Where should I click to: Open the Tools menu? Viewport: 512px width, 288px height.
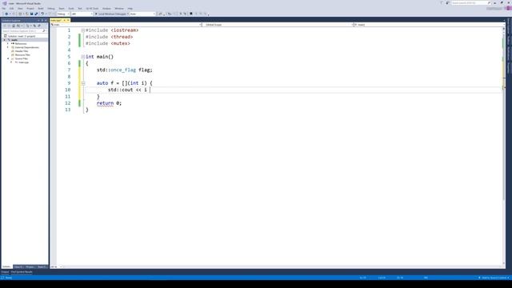[71, 9]
